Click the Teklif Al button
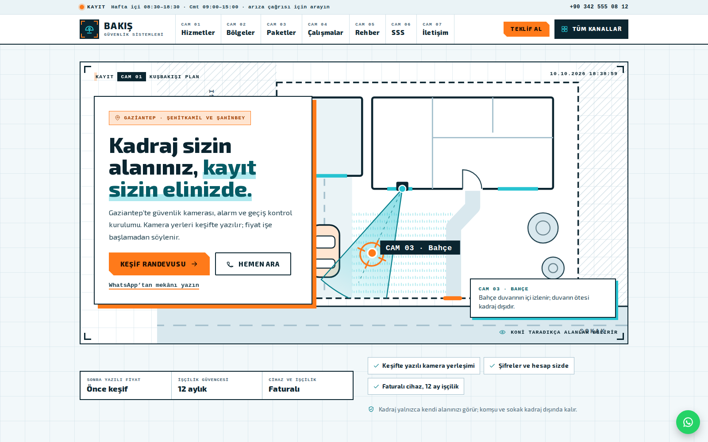The image size is (708, 442). pyautogui.click(x=526, y=29)
